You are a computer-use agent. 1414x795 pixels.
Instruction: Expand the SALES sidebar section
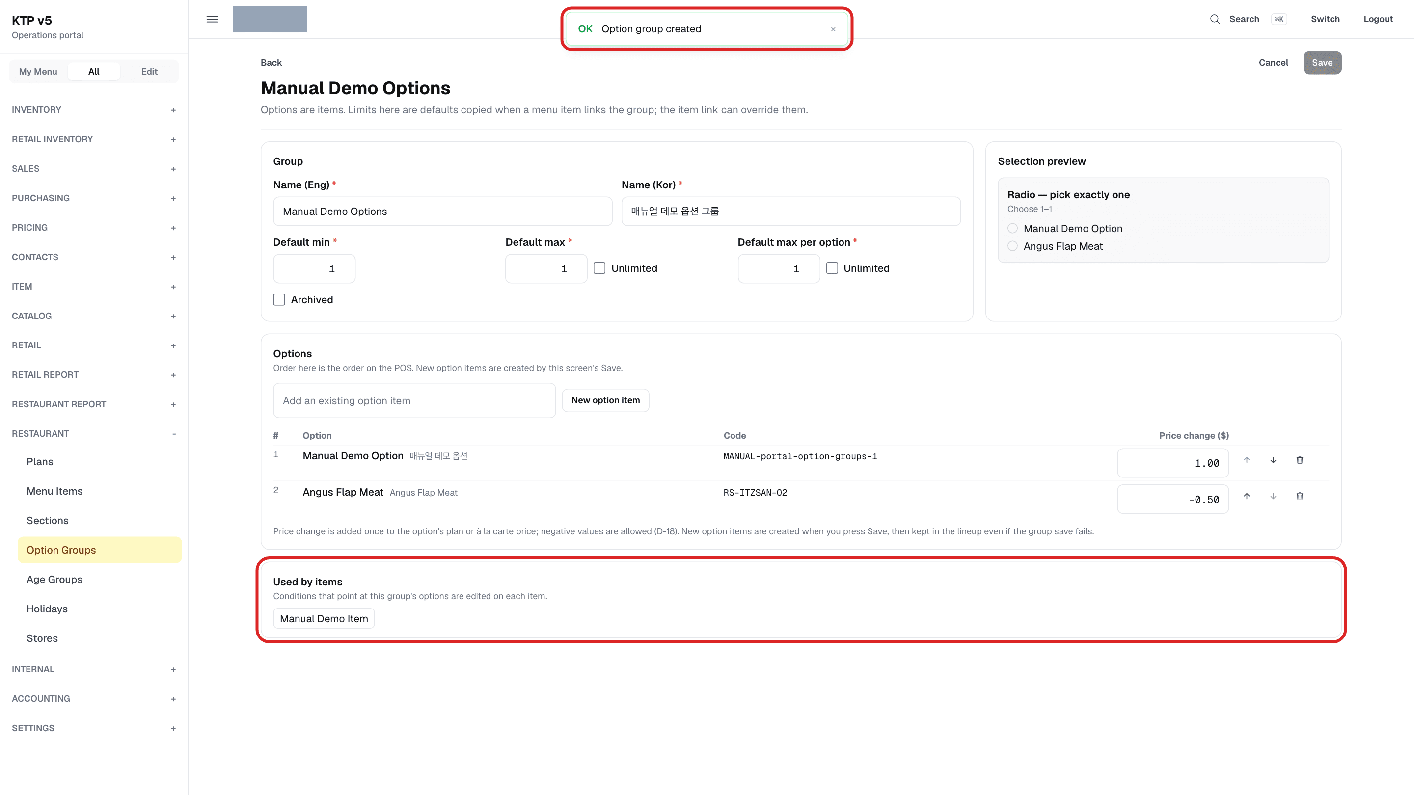pyautogui.click(x=94, y=169)
